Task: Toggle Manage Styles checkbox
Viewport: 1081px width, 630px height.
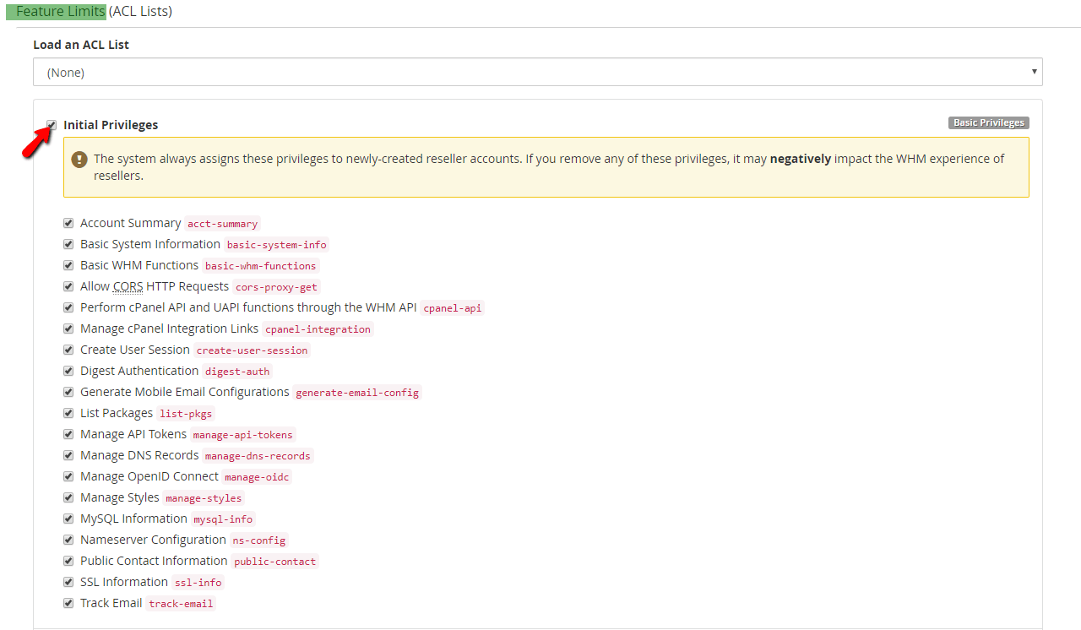Action: click(68, 498)
